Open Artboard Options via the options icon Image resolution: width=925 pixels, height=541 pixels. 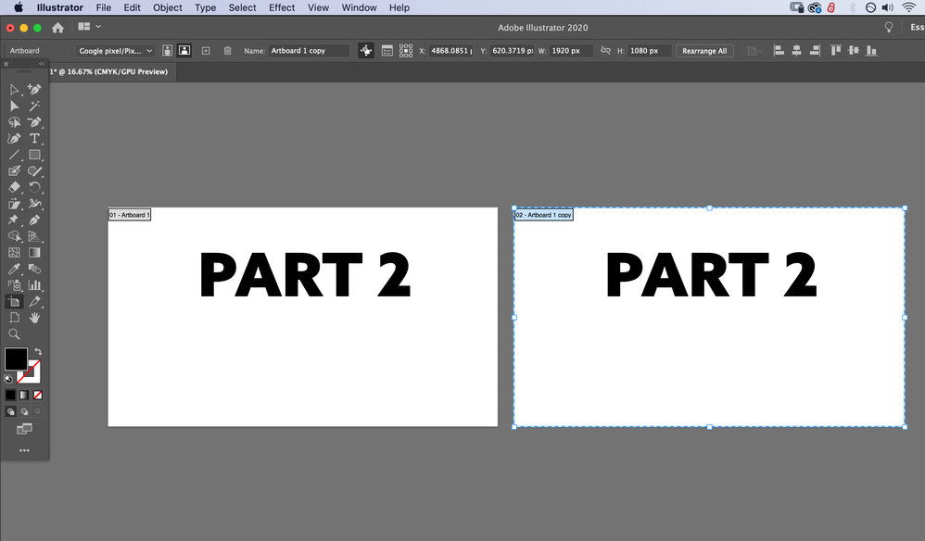[x=389, y=50]
